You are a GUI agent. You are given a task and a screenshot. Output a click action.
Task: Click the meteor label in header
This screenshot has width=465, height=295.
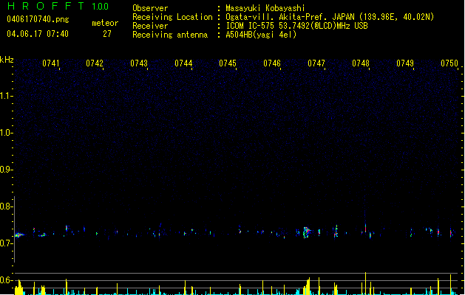pos(105,23)
